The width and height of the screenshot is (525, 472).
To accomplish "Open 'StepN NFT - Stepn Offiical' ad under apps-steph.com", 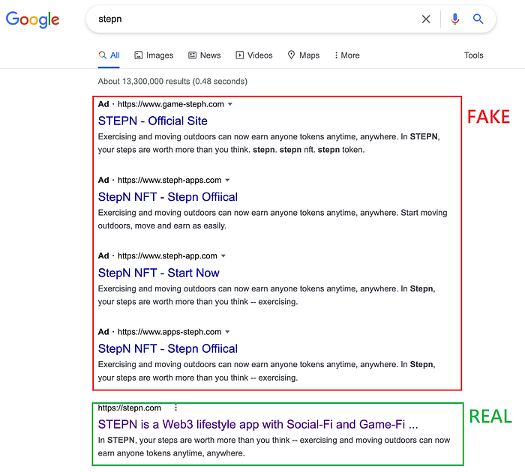I will tap(168, 348).
